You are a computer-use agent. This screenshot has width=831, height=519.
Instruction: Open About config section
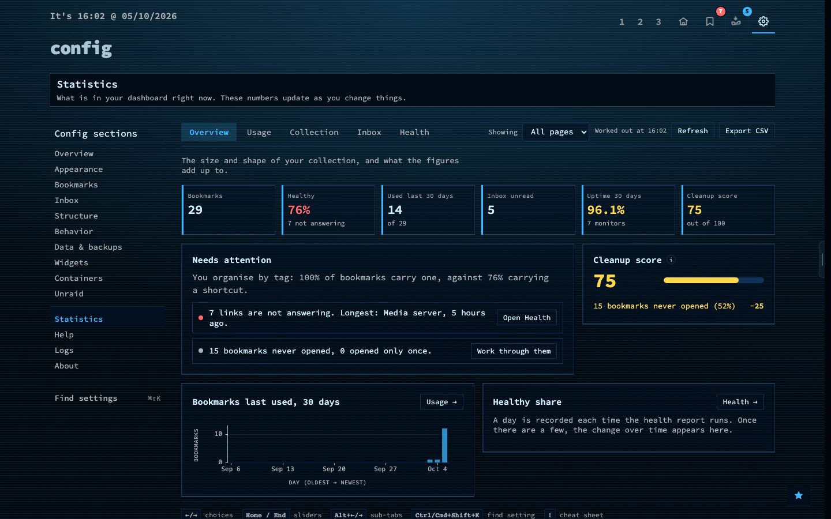[x=107, y=366]
